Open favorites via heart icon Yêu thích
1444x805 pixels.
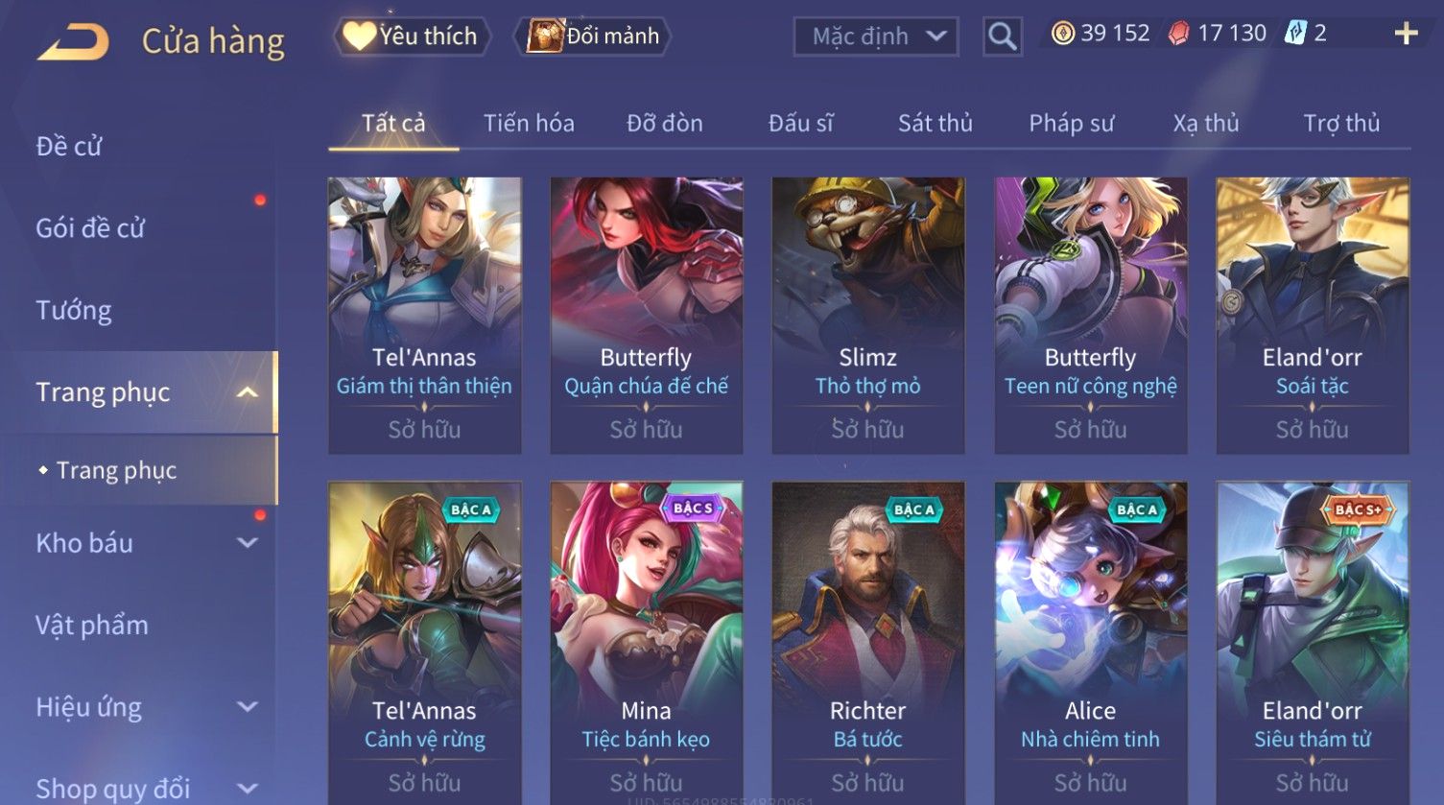point(359,36)
